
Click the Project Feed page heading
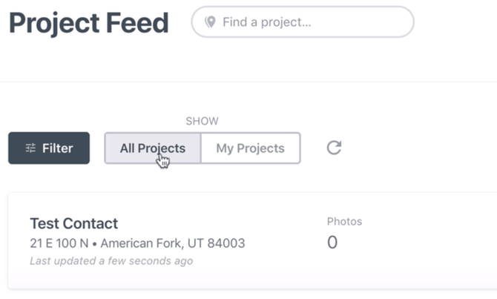(x=88, y=23)
